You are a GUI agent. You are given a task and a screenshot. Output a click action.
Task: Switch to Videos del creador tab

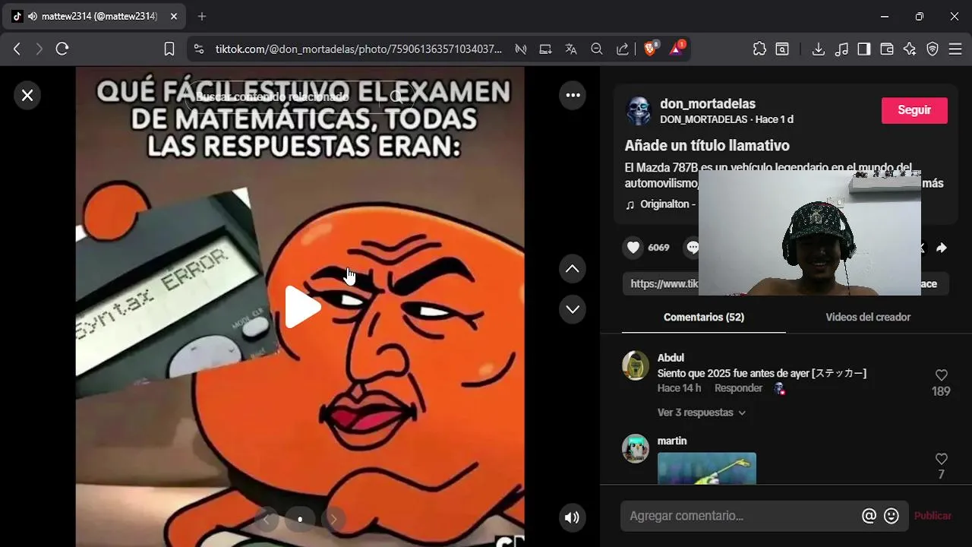coord(868,317)
